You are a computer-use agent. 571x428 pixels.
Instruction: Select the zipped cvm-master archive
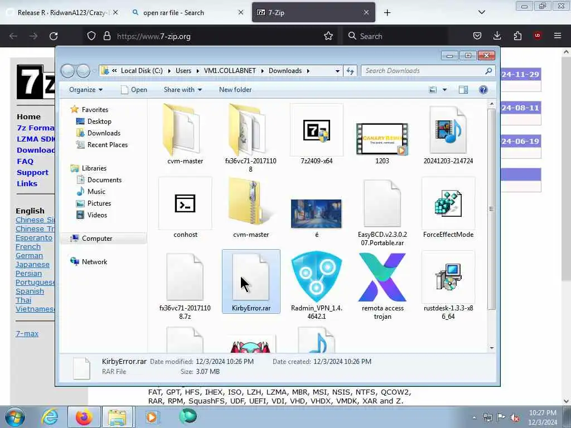click(x=250, y=207)
